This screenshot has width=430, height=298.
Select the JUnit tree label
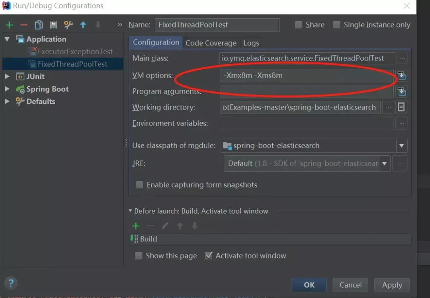coord(35,76)
